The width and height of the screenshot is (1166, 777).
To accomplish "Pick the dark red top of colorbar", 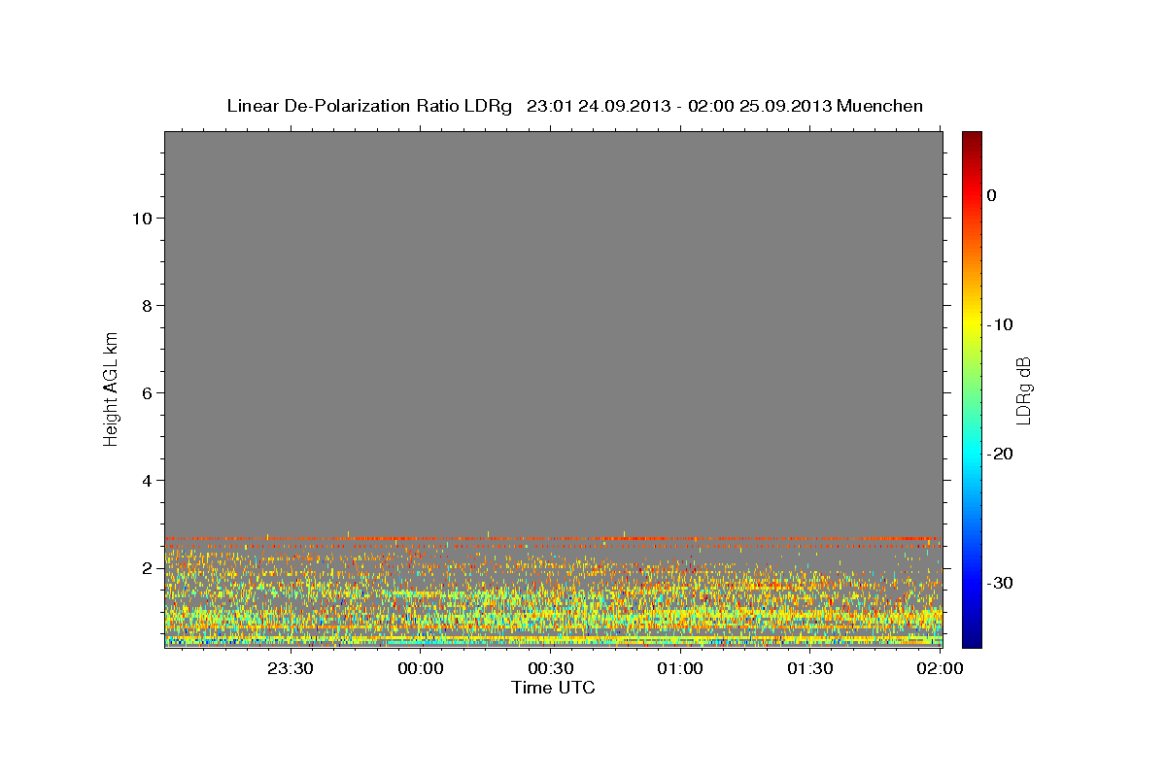I will click(972, 139).
